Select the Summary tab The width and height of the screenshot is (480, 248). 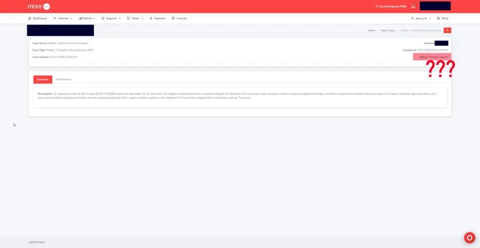(x=43, y=79)
